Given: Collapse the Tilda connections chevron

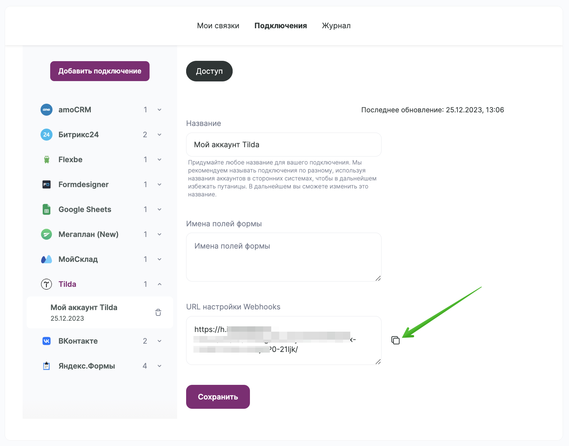Looking at the screenshot, I should point(160,284).
